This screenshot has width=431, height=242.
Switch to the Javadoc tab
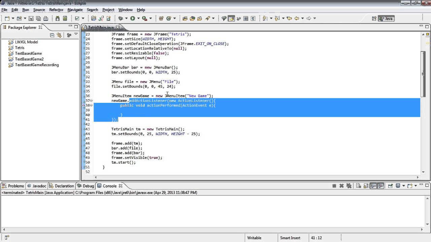(36, 186)
